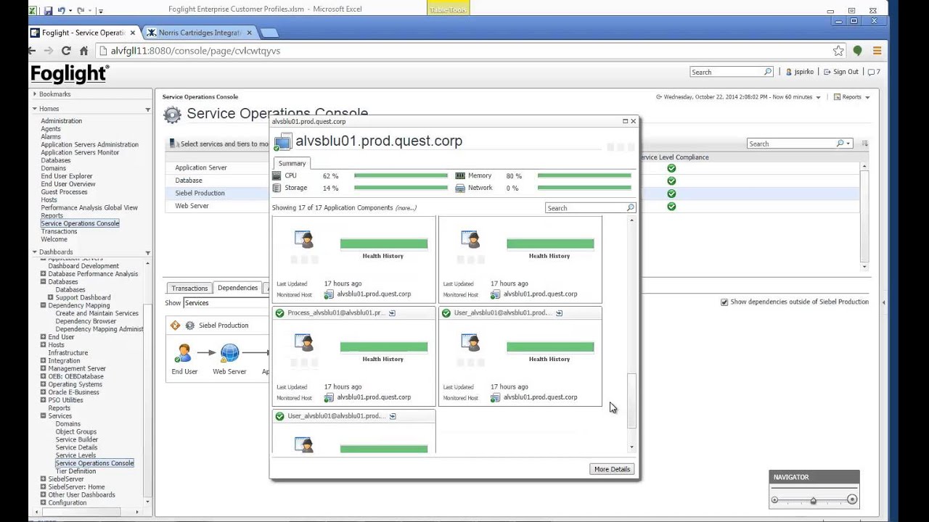This screenshot has height=522, width=929.
Task: Open the services table search options arrow
Action: (x=848, y=144)
